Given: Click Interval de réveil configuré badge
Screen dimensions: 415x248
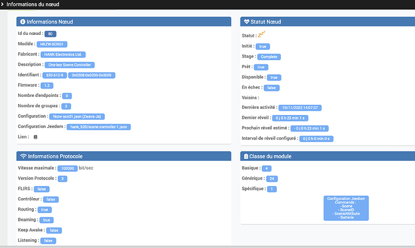Looking at the screenshot, I should (316, 139).
